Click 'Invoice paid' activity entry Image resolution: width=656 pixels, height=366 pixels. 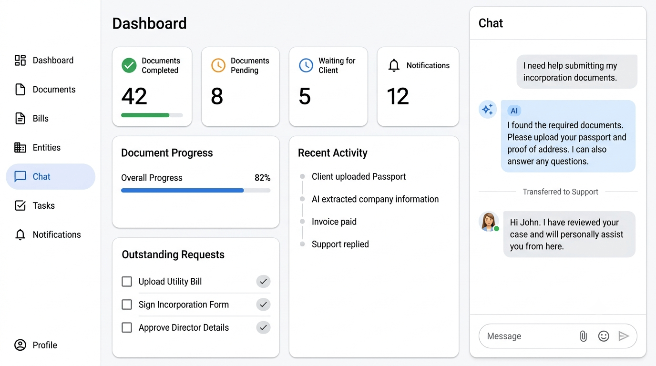334,222
